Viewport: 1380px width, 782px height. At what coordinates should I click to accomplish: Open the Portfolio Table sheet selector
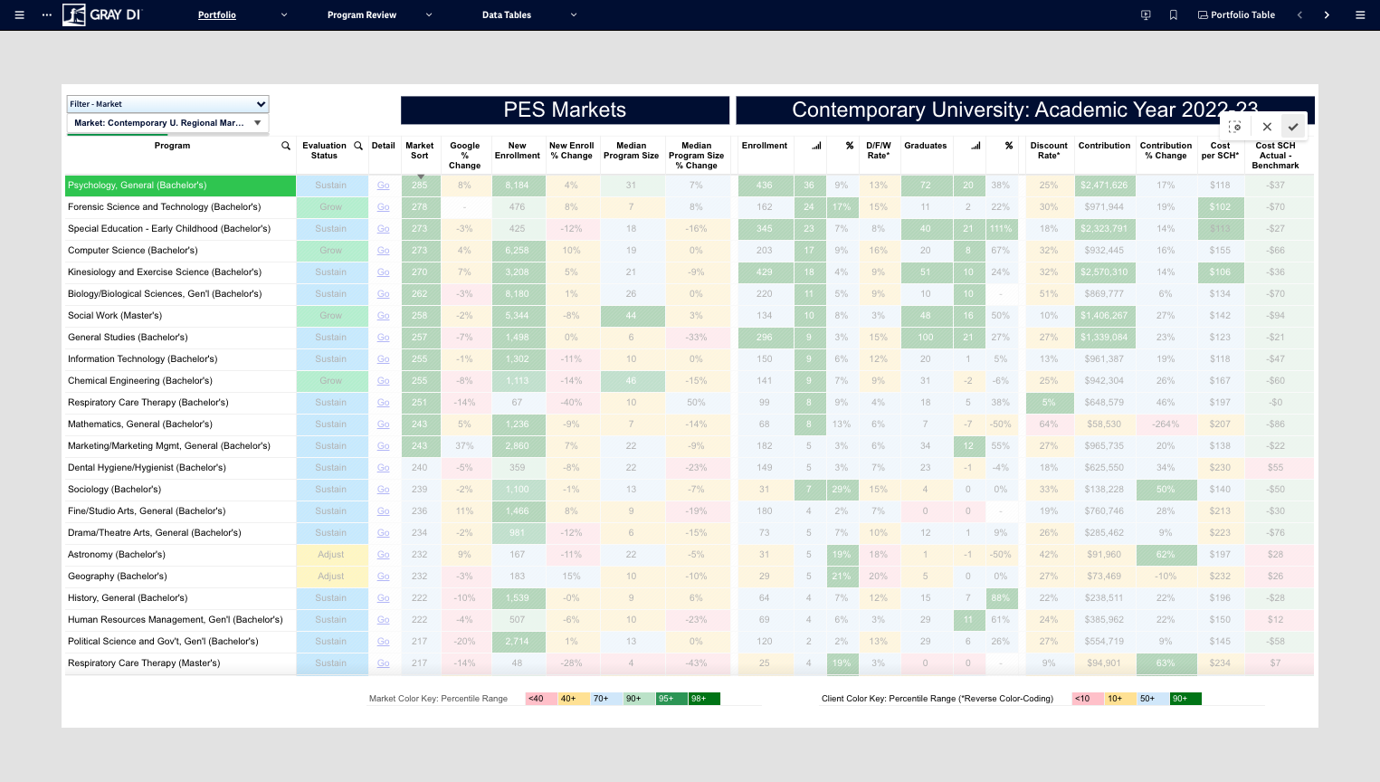1236,14
